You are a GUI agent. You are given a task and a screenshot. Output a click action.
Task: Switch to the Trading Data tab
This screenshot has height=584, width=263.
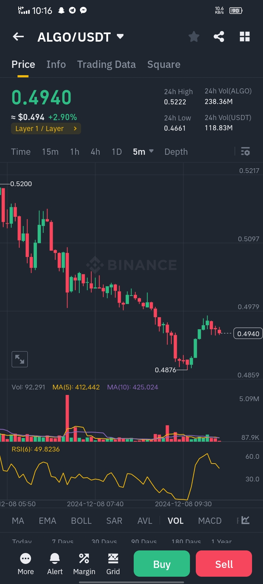[106, 64]
